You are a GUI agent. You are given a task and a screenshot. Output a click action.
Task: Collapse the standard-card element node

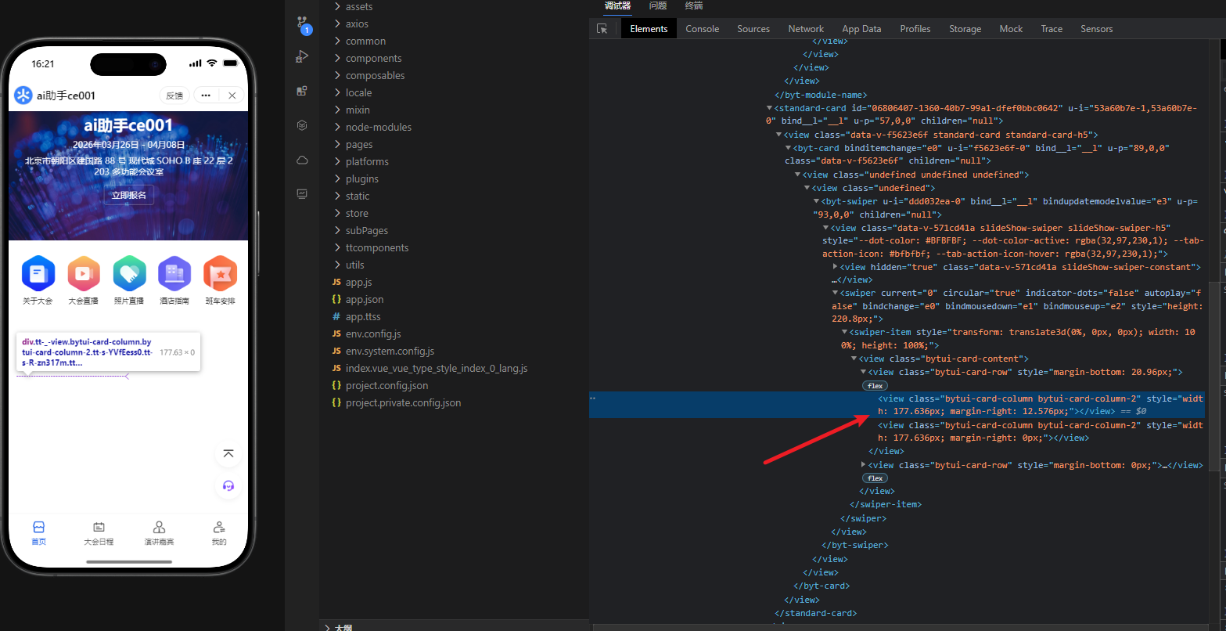click(x=769, y=108)
